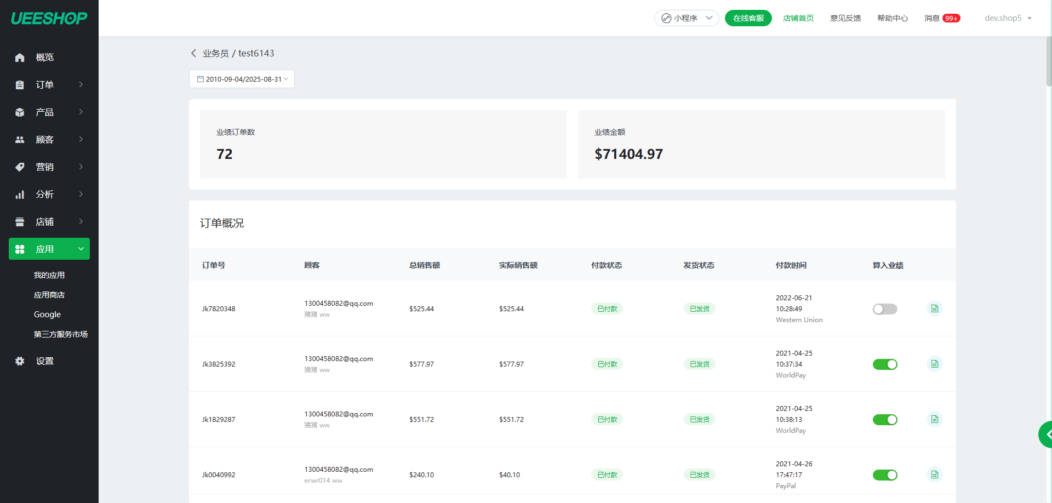This screenshot has width=1052, height=503.
Task: Open the 店铺首页 link
Action: (798, 18)
